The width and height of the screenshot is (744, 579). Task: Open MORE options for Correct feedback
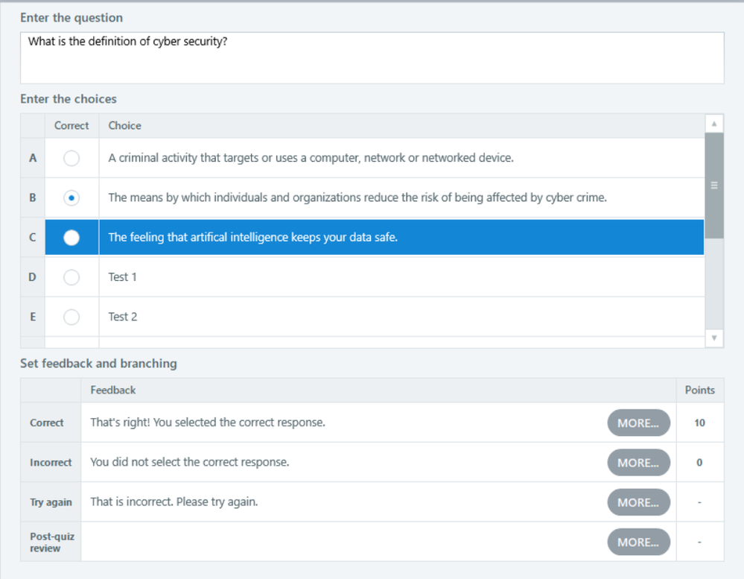point(638,423)
